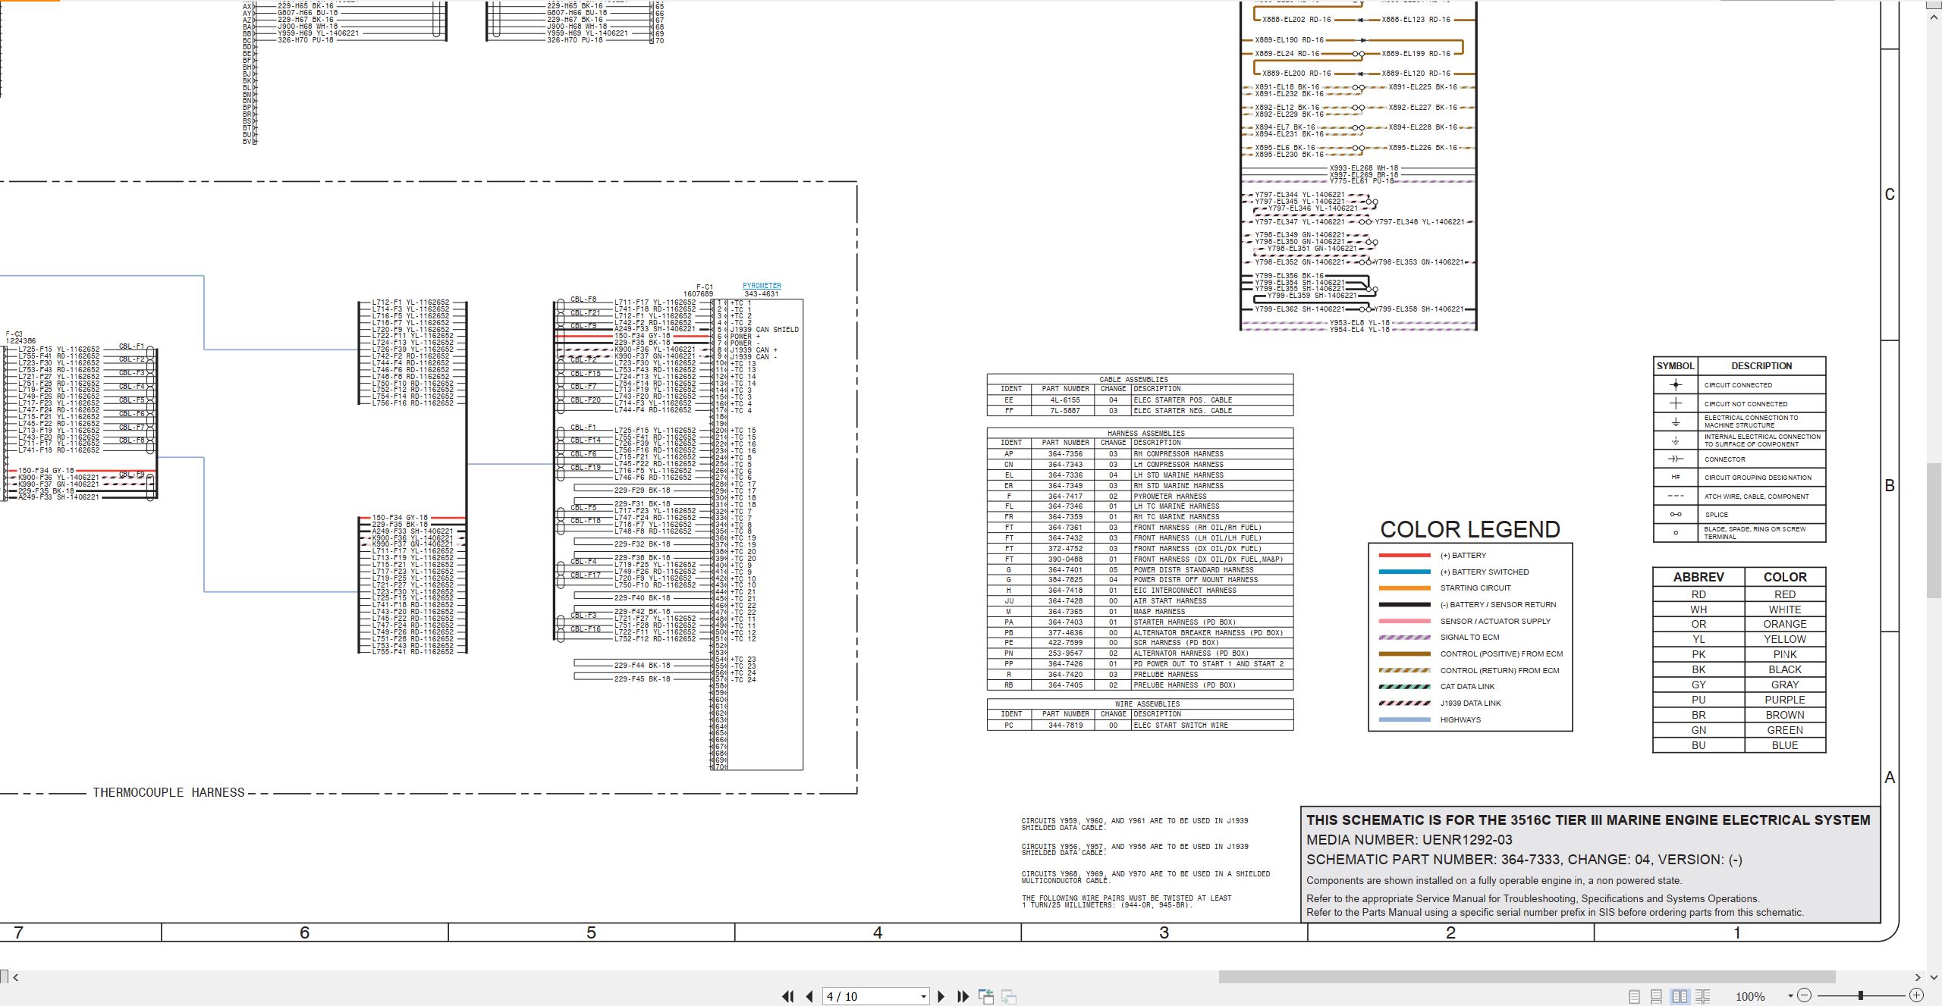Screen dimensions: 1942x1006
Task: Switch to single page layout
Action: [1634, 996]
